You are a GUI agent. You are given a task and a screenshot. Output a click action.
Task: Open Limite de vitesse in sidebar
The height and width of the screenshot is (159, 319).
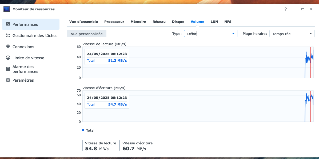pyautogui.click(x=31, y=58)
